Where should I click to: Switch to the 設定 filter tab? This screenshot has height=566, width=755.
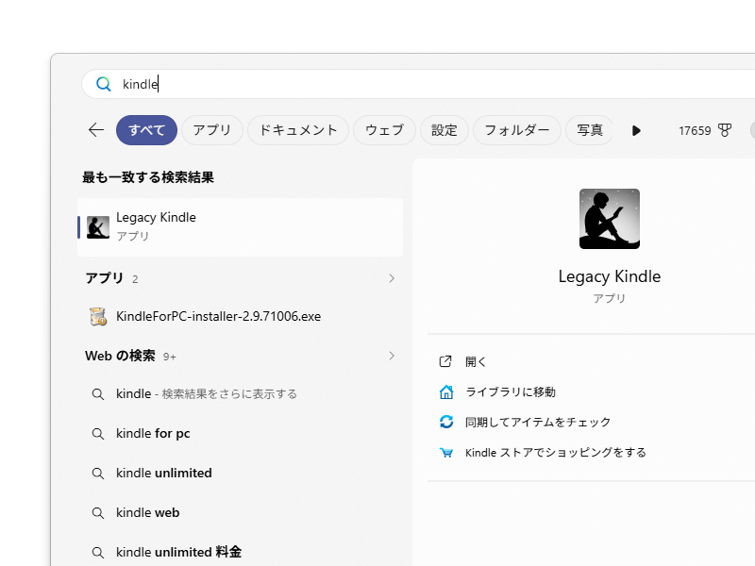click(x=444, y=130)
